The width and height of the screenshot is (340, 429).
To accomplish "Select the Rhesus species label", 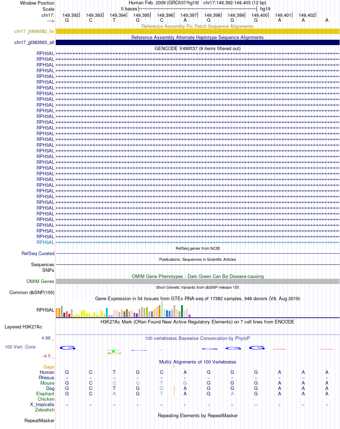I will click(47, 378).
